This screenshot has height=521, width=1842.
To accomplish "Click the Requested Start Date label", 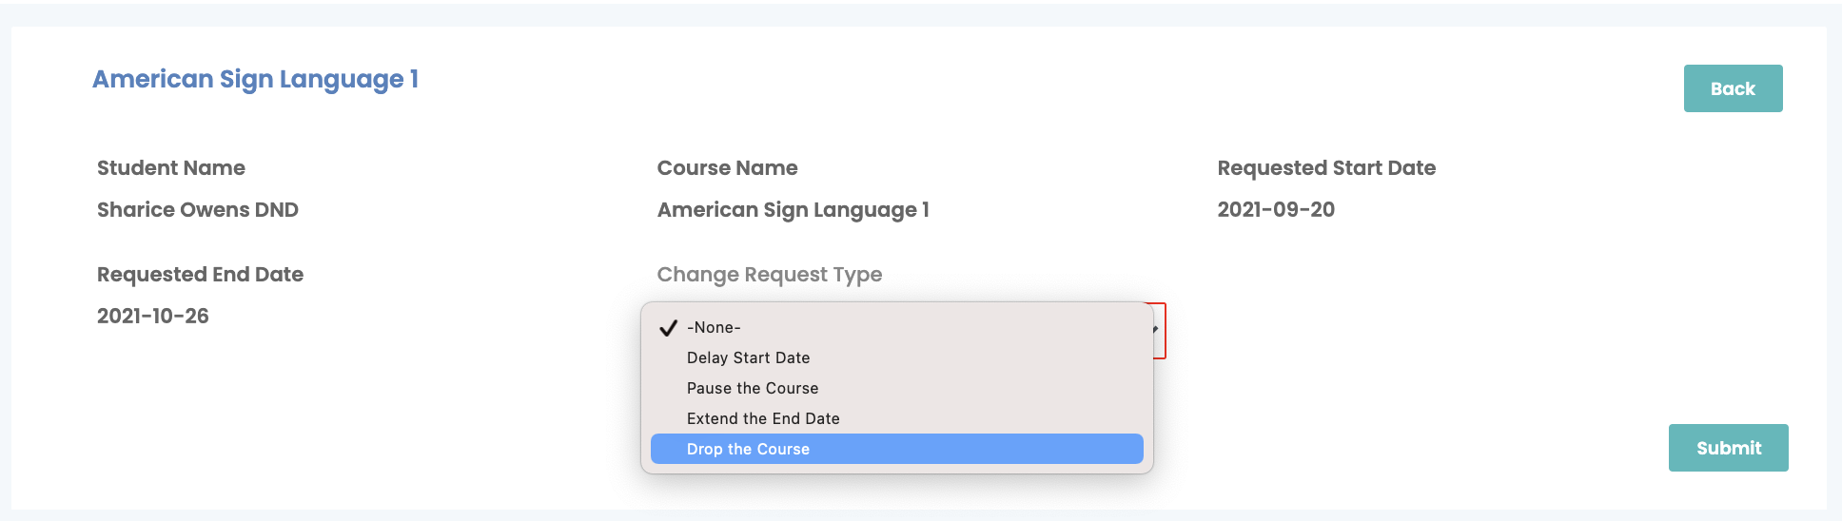I will [x=1326, y=168].
